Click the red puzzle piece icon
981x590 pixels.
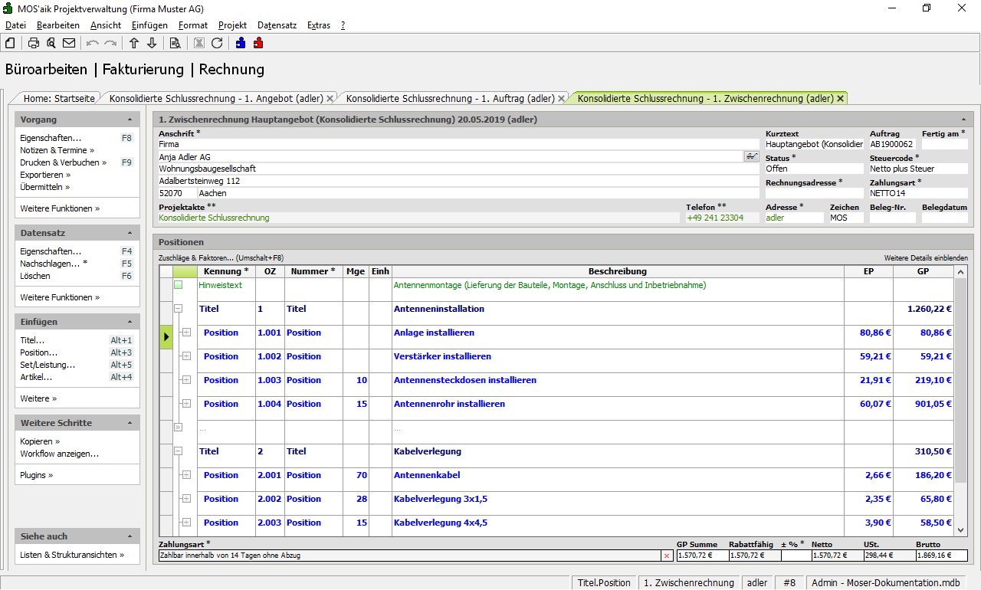click(x=258, y=43)
